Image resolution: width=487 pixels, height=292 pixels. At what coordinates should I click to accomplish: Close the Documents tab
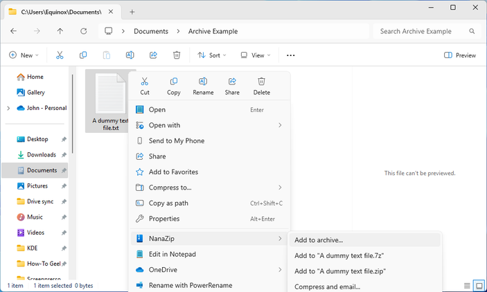pos(111,12)
